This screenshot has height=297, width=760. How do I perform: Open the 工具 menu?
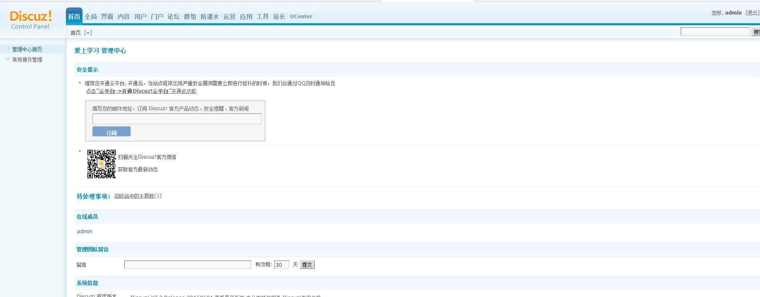click(x=262, y=17)
